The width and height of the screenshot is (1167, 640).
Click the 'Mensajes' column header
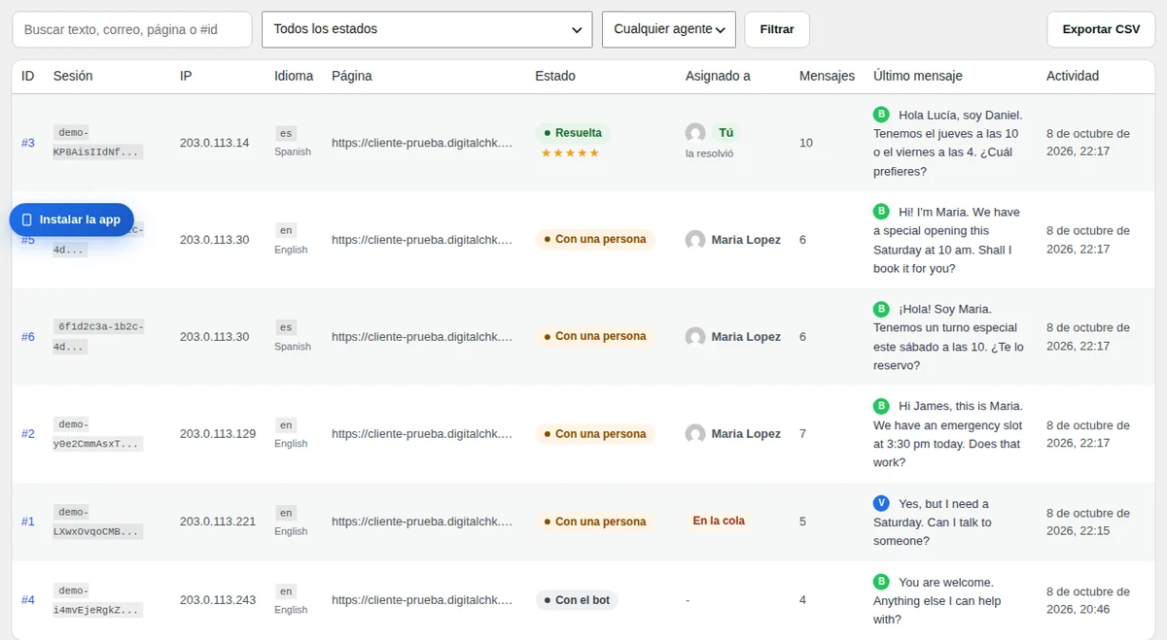(x=827, y=76)
